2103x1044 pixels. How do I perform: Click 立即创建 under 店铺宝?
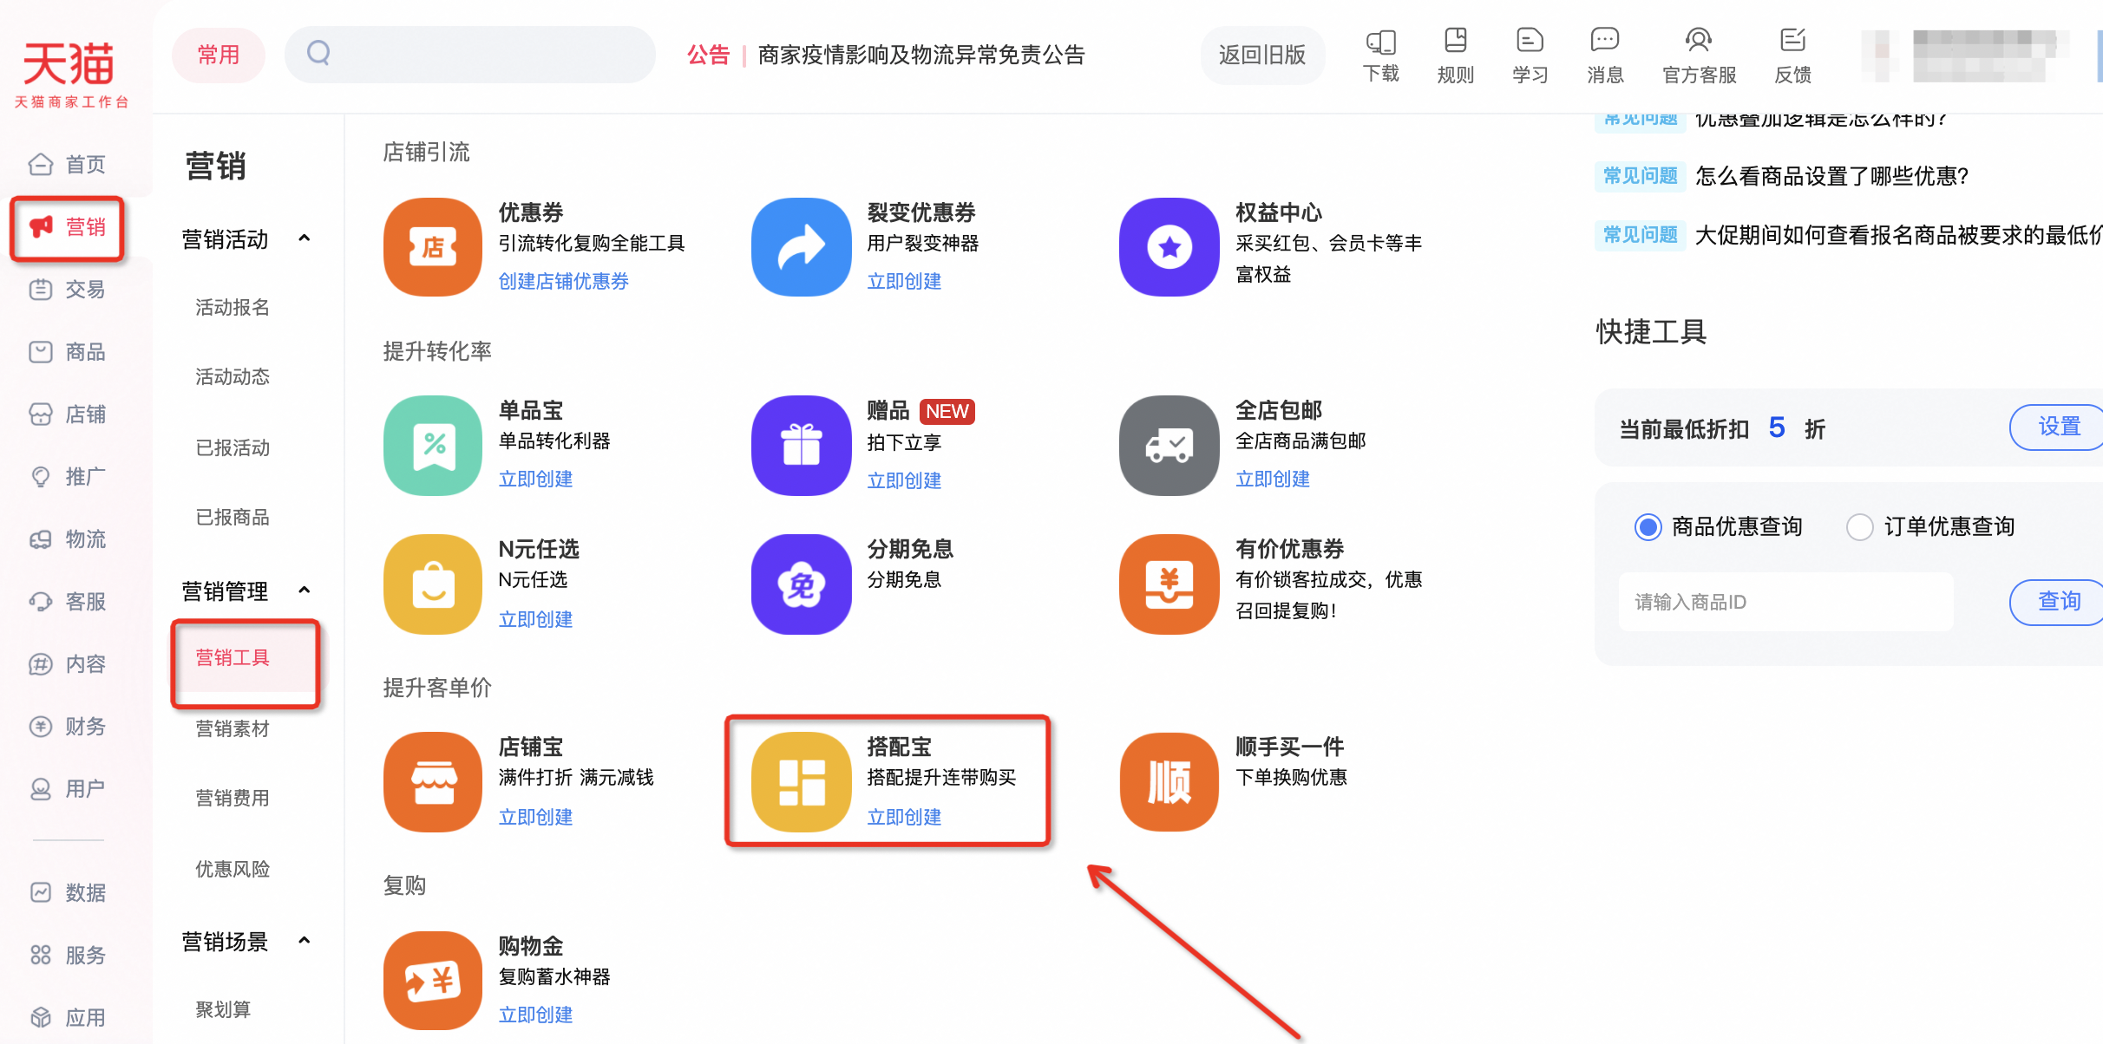[x=535, y=817]
